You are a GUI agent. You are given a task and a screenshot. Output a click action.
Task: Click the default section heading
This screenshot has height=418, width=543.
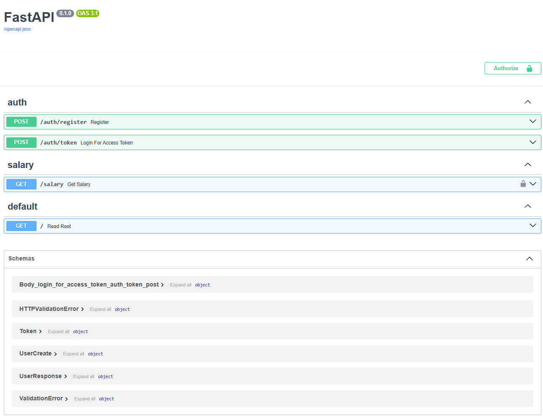pyautogui.click(x=23, y=207)
